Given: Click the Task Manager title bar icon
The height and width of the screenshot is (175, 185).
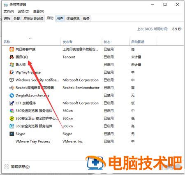Looking at the screenshot, I should coord(6,5).
